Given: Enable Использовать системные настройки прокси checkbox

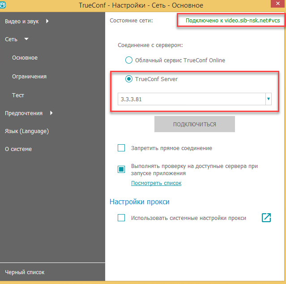Looking at the screenshot, I should (x=121, y=218).
